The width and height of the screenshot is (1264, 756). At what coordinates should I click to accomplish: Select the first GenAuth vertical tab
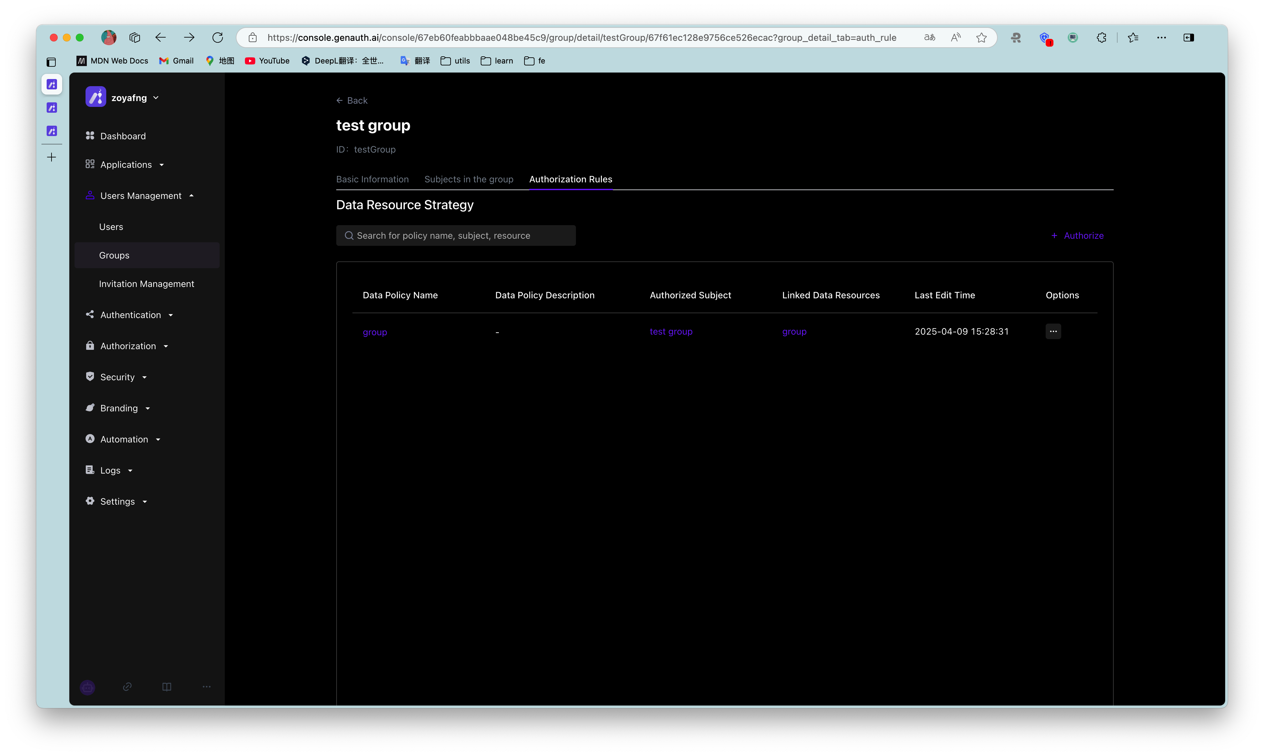52,85
